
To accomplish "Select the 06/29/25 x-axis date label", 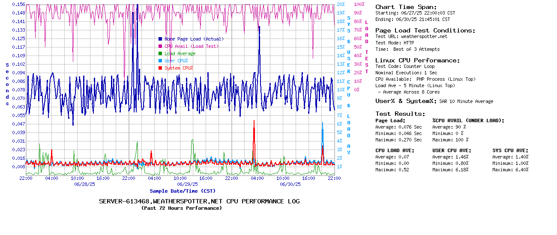I will point(187,184).
